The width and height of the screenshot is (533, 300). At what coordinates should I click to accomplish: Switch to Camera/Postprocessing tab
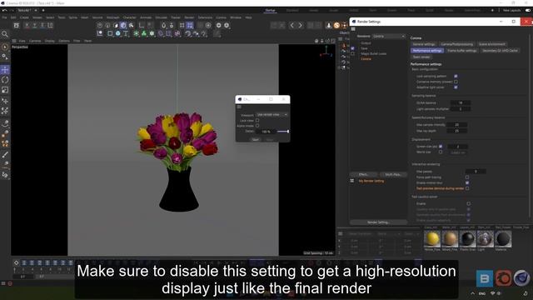click(x=457, y=44)
